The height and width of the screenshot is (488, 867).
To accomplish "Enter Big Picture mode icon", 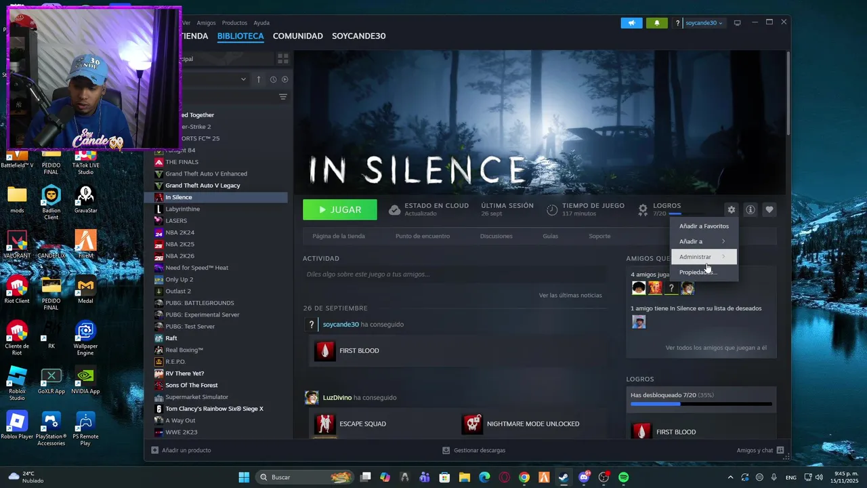I will coord(737,23).
